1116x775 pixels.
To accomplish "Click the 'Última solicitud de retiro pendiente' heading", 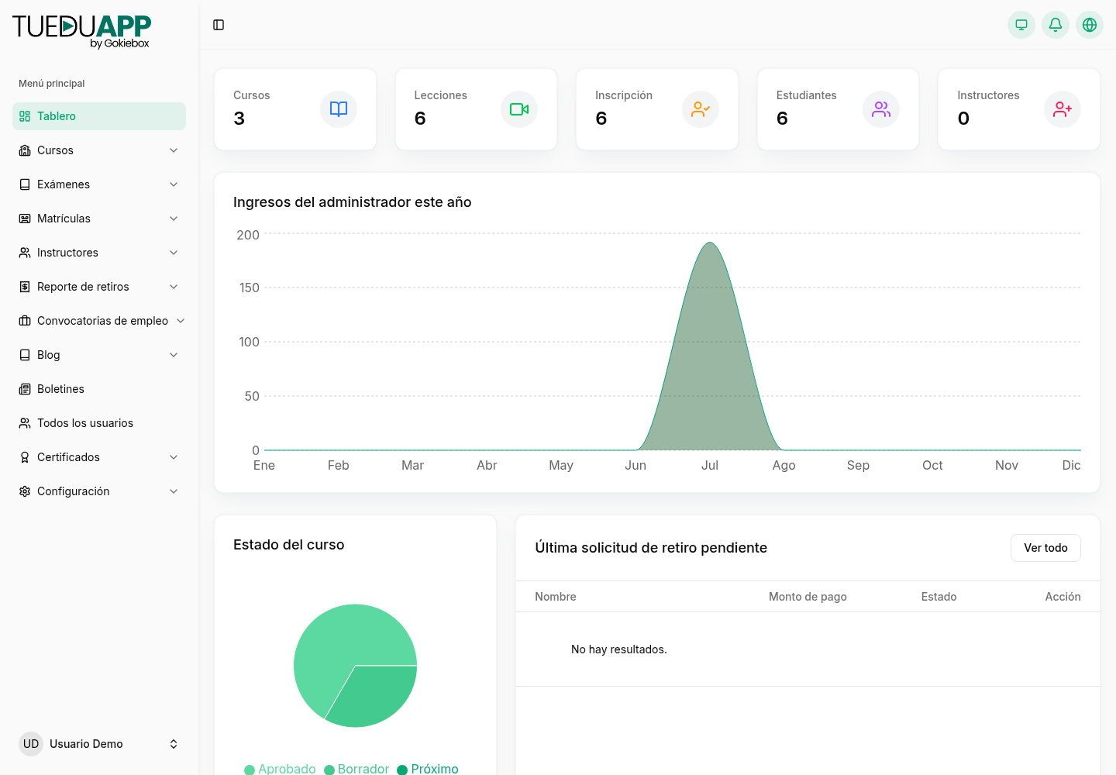I will coord(651,548).
